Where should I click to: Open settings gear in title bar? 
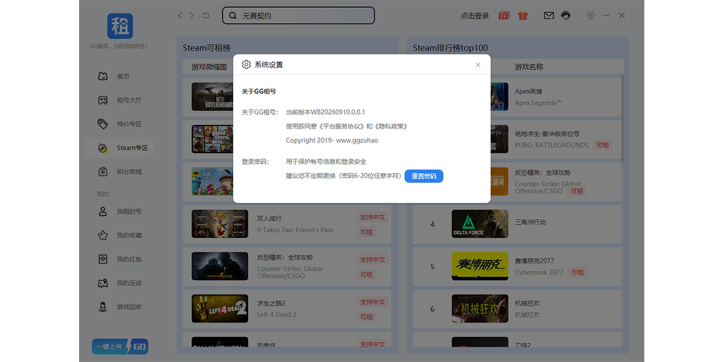tap(591, 16)
